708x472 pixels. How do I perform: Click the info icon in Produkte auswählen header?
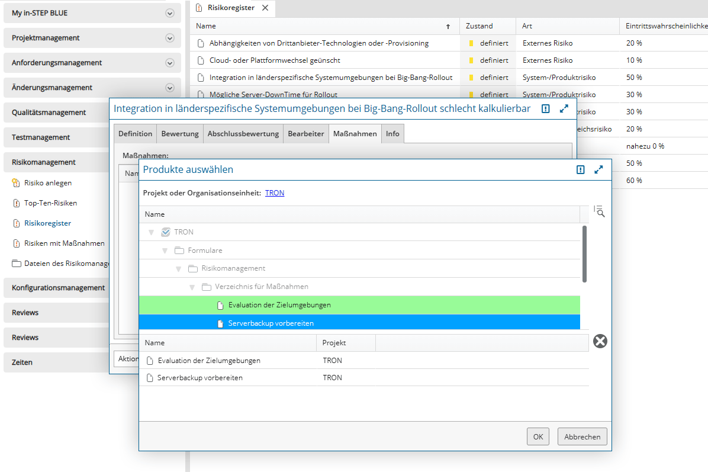(x=580, y=170)
